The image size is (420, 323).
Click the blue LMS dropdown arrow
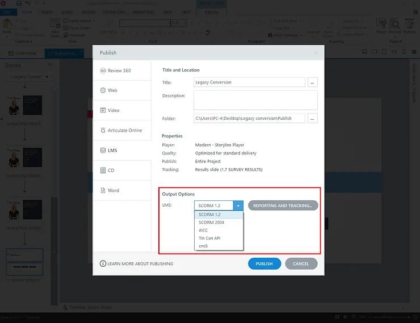click(238, 205)
